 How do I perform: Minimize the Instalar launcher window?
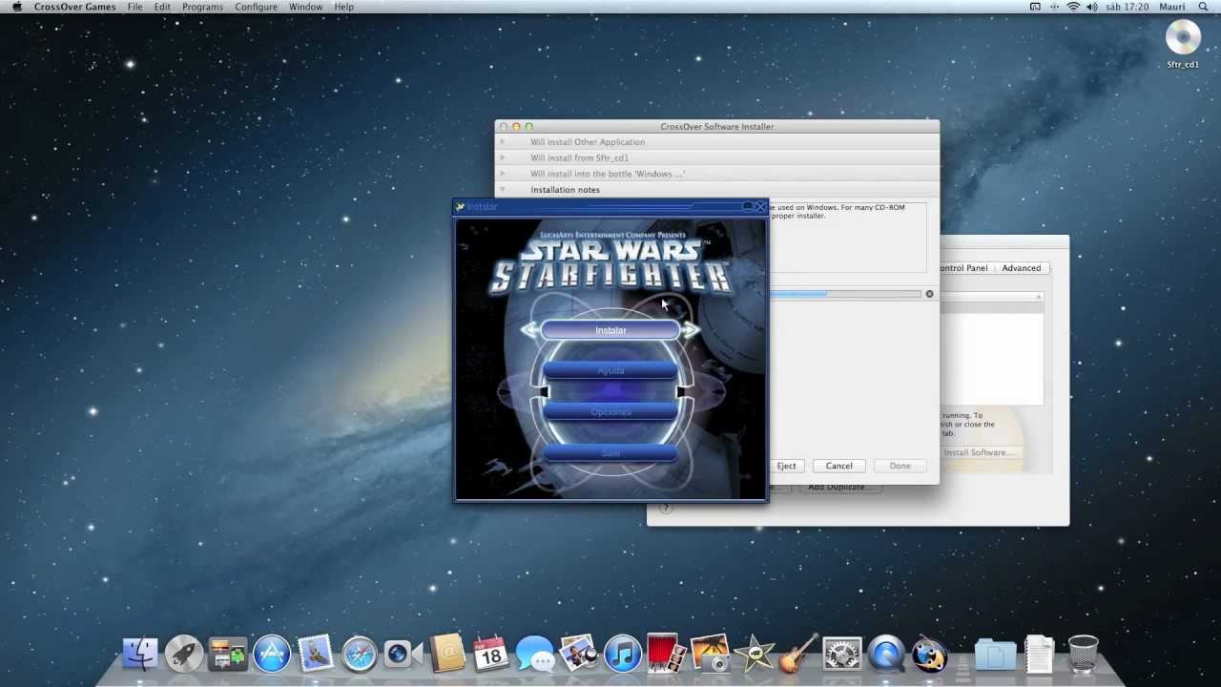tap(747, 206)
